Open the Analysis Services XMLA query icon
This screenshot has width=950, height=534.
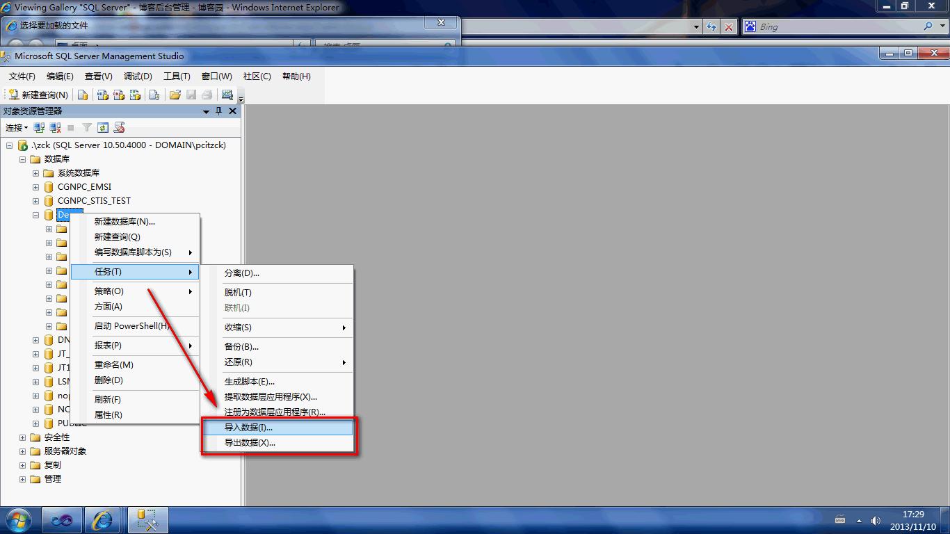(136, 95)
